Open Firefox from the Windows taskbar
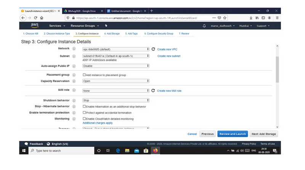Viewport: 305px width, 170px height. (155, 151)
